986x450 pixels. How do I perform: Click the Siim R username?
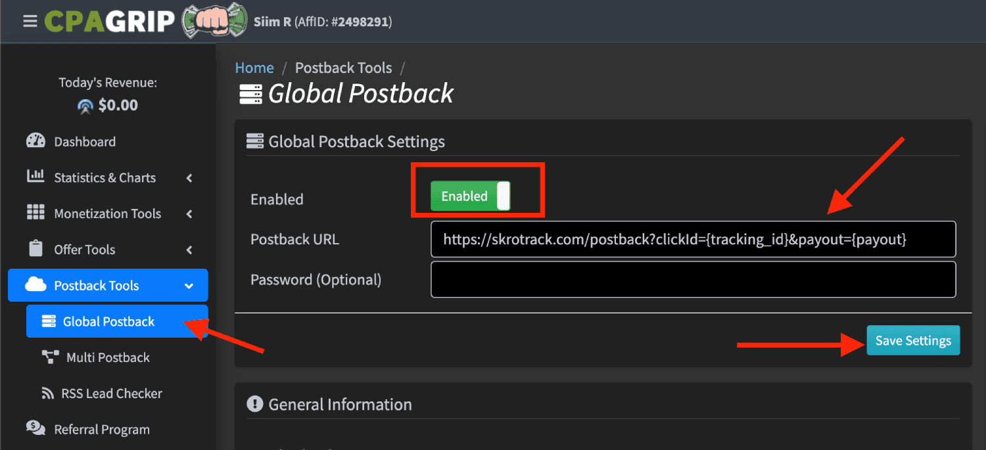click(272, 22)
